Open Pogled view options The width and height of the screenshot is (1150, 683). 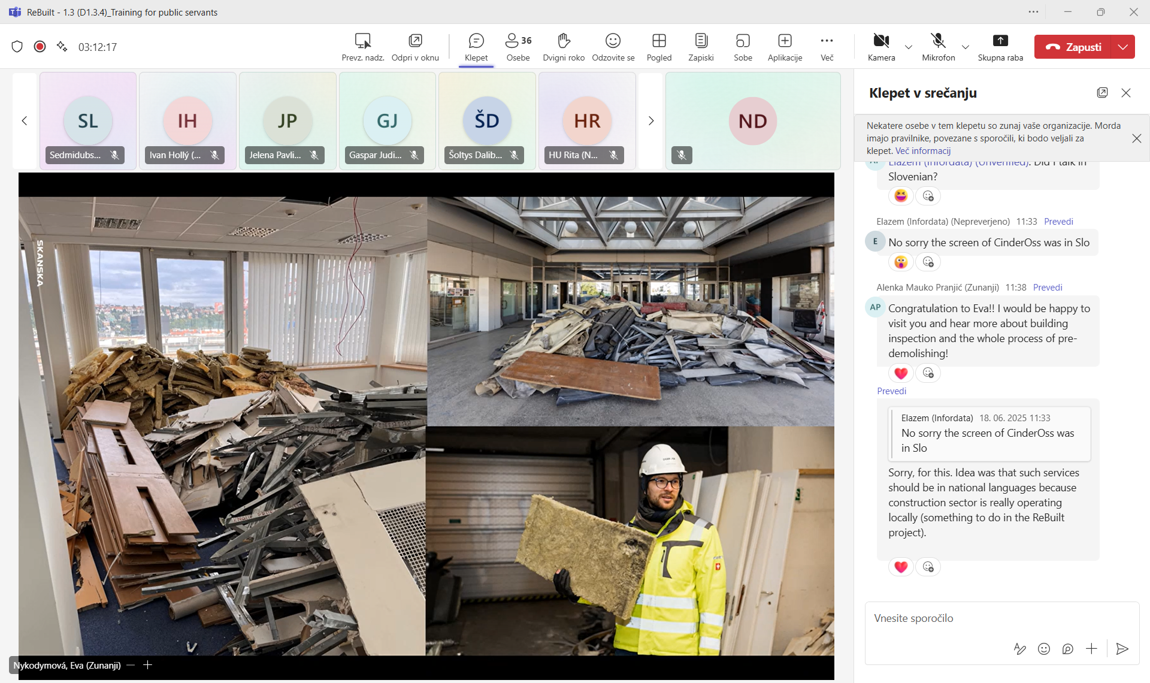[x=659, y=47]
